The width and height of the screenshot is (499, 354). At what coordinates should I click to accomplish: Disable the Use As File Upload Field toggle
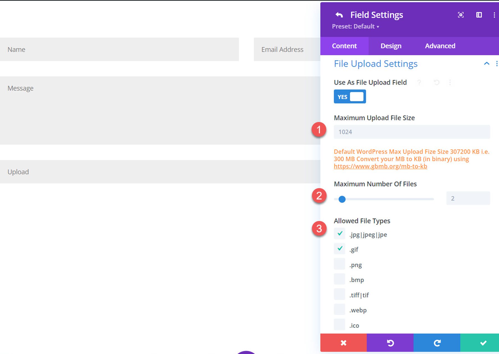350,97
